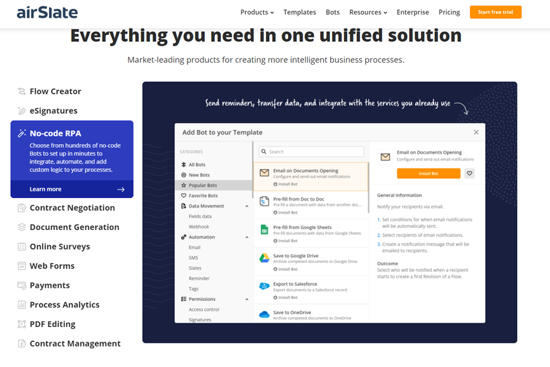
Task: Click the bot Search input field
Action: 311,152
